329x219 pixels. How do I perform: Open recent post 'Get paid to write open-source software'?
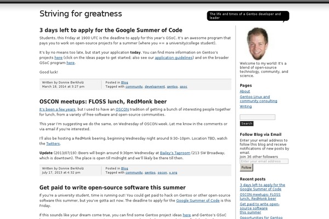[259, 208]
